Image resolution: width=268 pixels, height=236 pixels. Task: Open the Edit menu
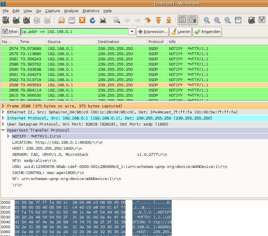tap(16, 11)
